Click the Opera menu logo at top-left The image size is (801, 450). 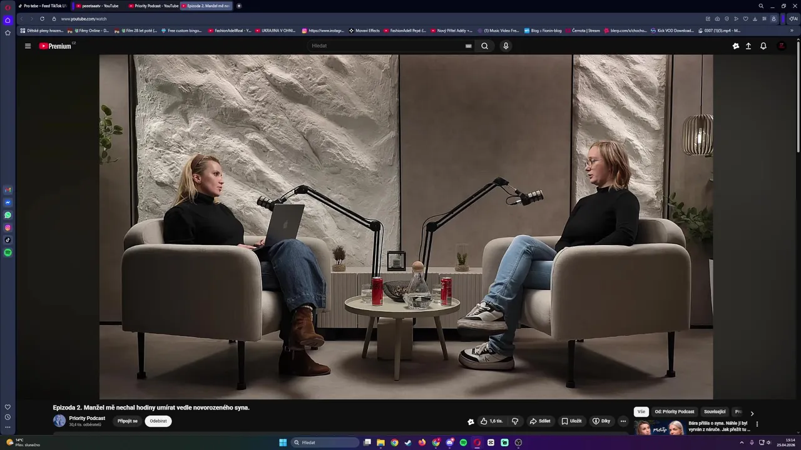tap(8, 6)
